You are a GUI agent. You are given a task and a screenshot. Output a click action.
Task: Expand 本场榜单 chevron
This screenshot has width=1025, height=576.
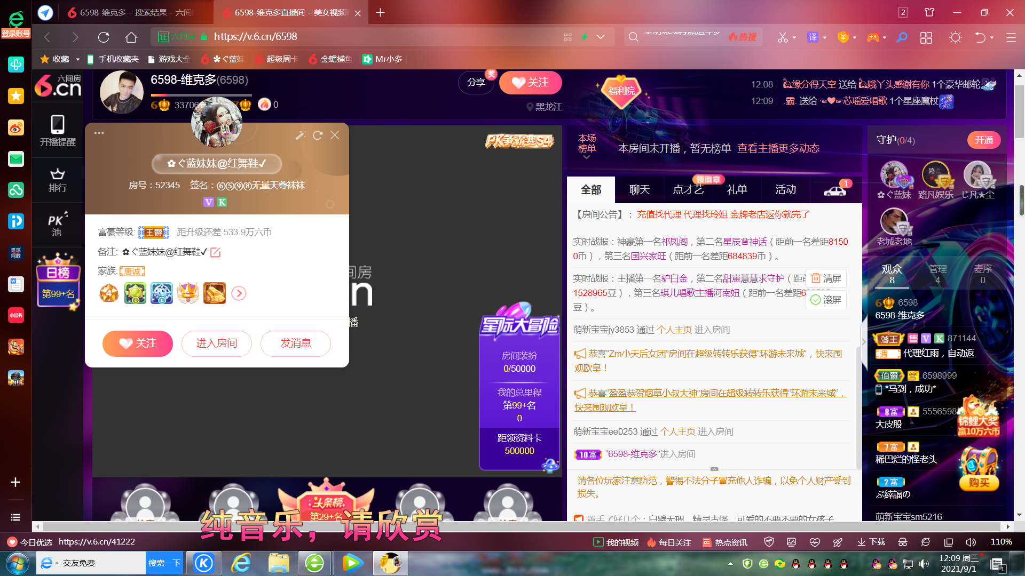[587, 157]
